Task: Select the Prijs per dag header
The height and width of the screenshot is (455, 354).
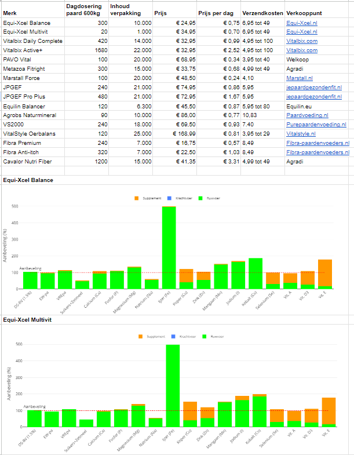Action: pyautogui.click(x=219, y=10)
